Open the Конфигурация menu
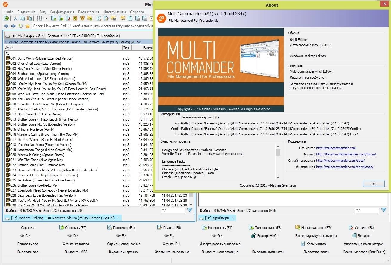Viewport: 391px width, 265px height. (62, 12)
